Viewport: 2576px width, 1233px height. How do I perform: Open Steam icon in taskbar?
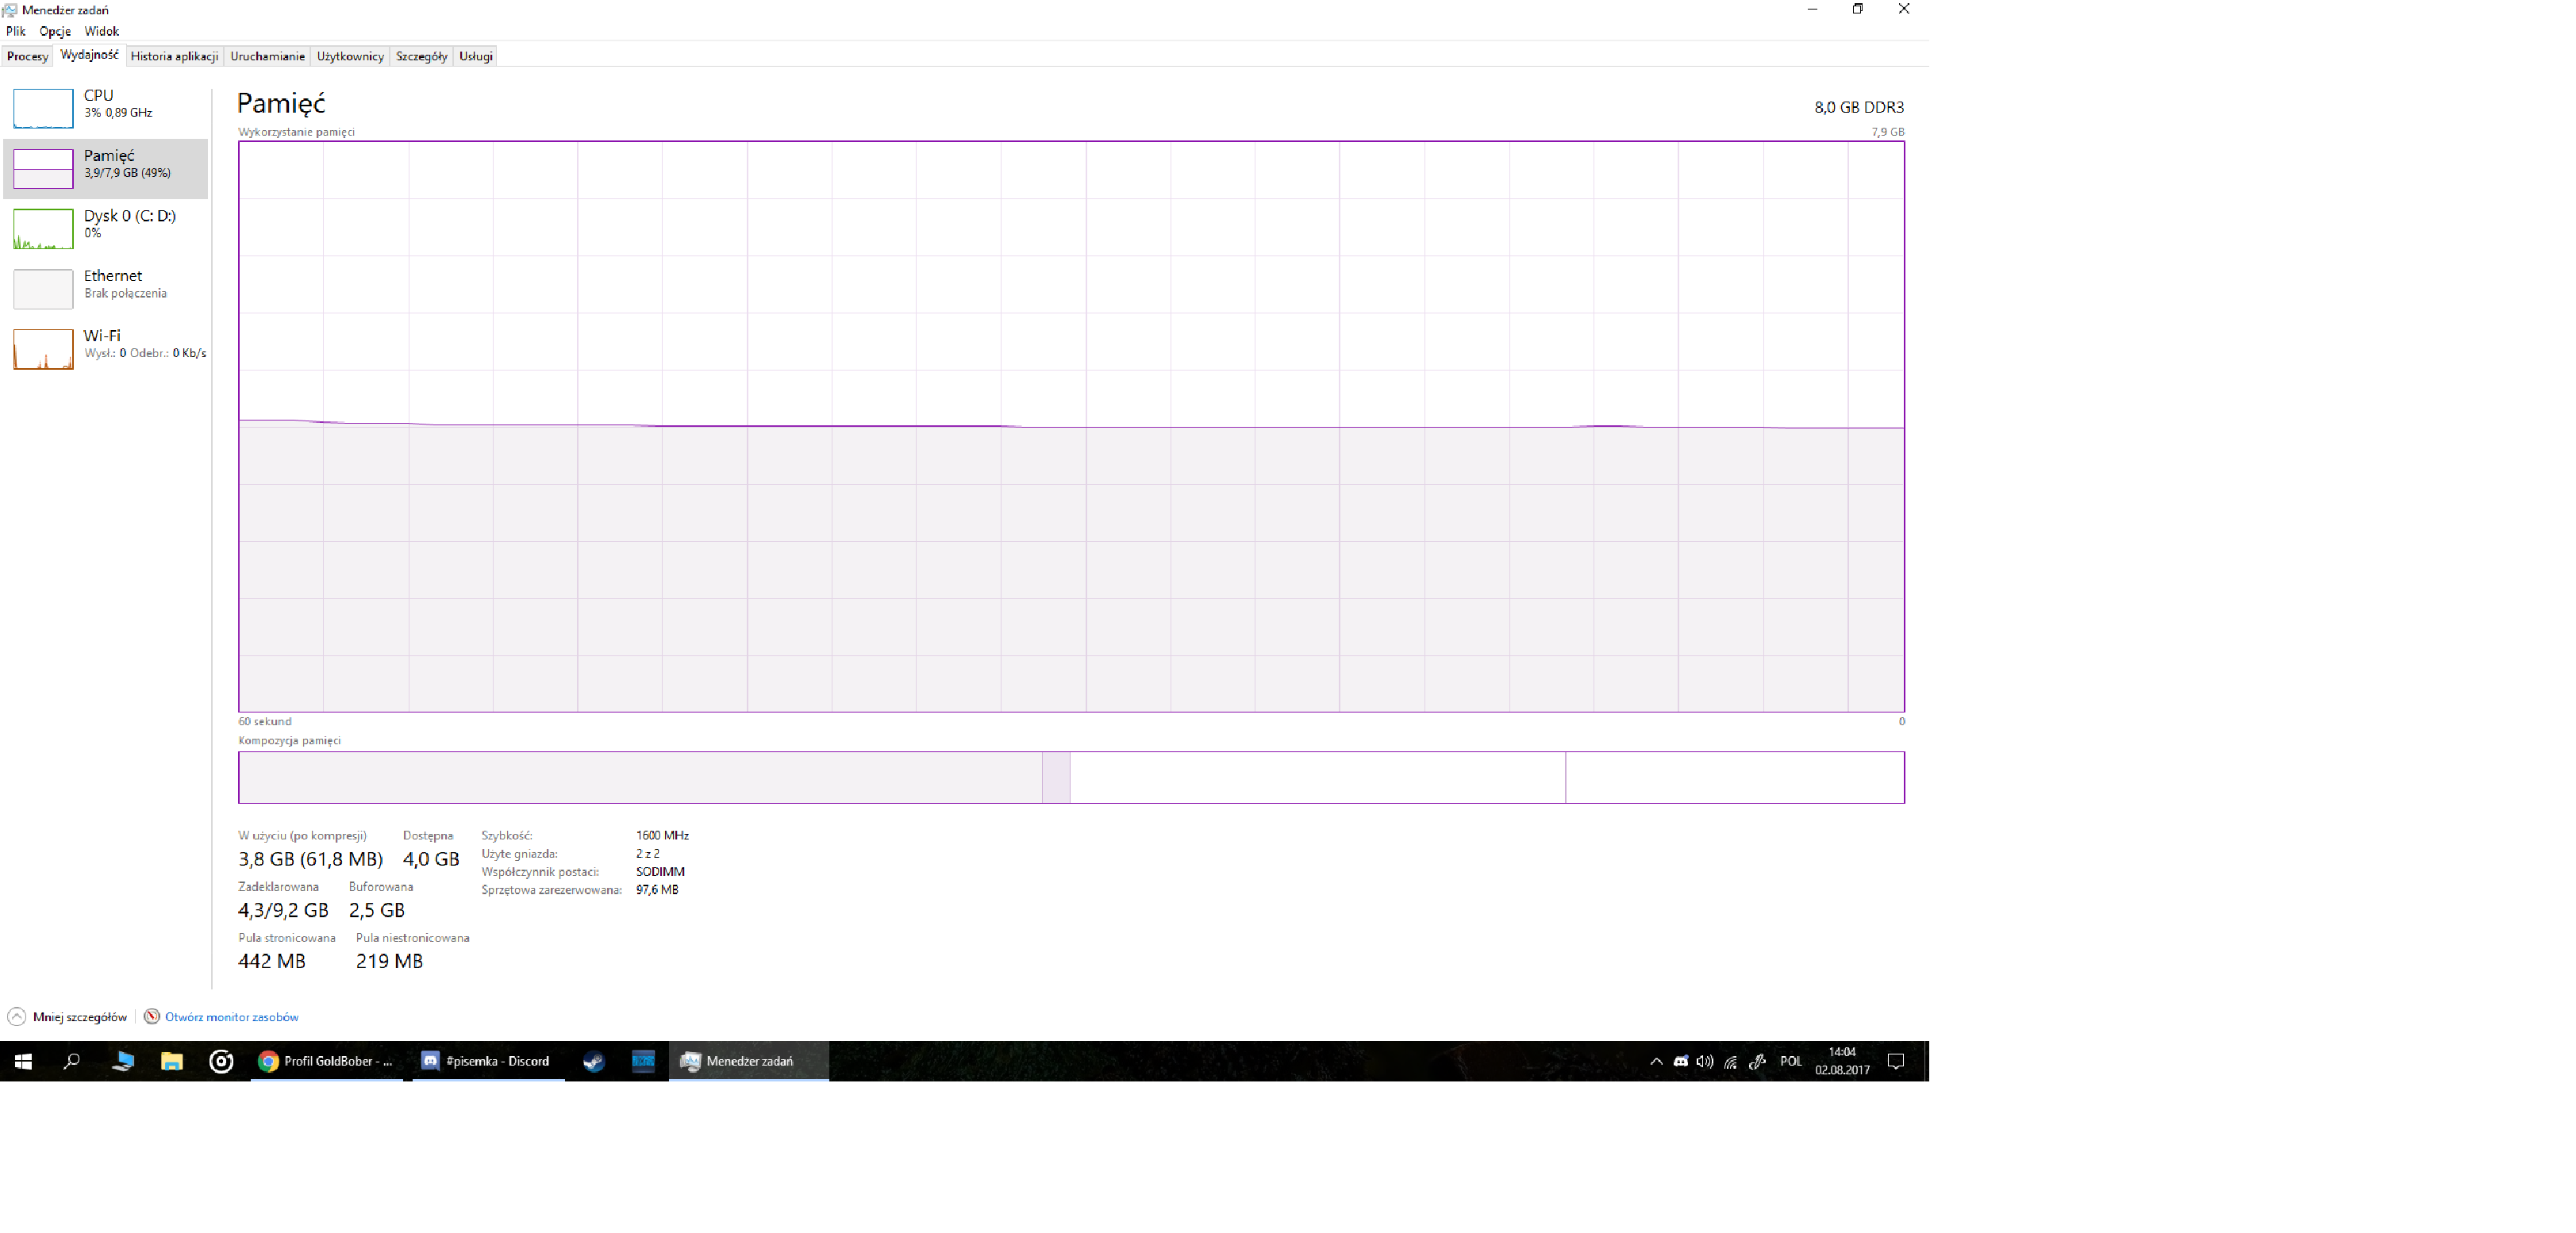[x=594, y=1061]
